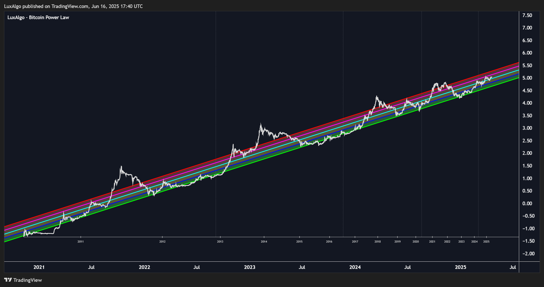Select the 4.00 value on price scale
This screenshot has width=544, height=287.
click(x=527, y=103)
